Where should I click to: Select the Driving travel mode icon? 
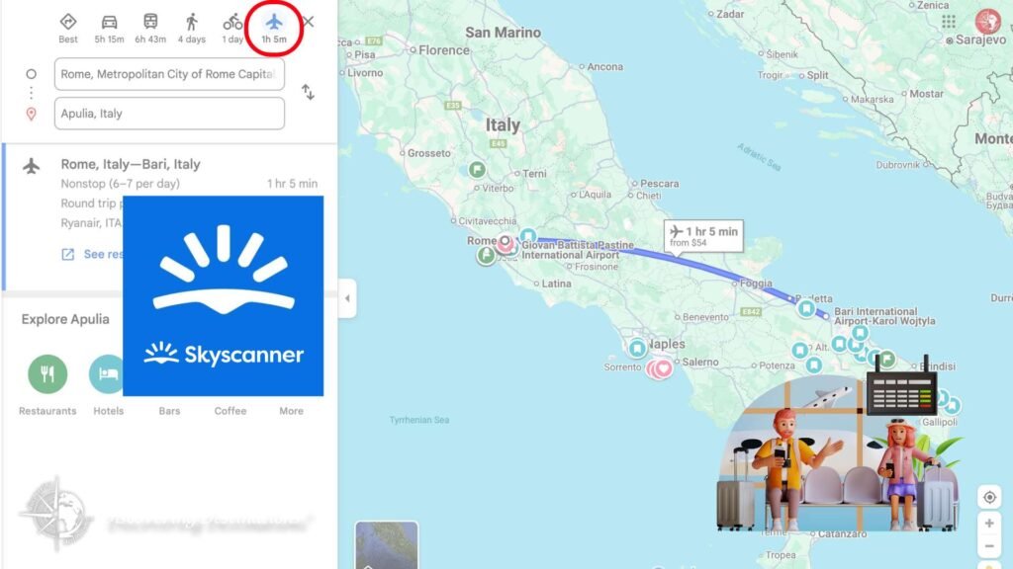click(109, 23)
